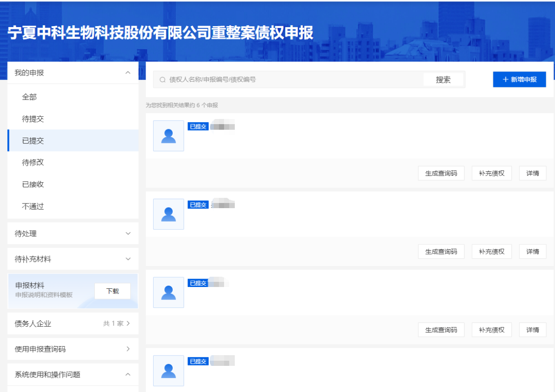Click the search magnifier icon in search box
The height and width of the screenshot is (392, 555).
[162, 80]
